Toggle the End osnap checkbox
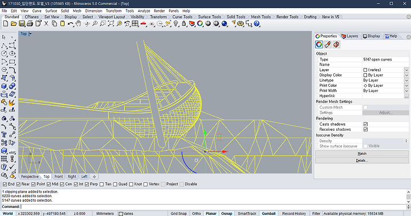Image resolution: width=411 pixels, height=216 pixels. pyautogui.click(x=5, y=184)
